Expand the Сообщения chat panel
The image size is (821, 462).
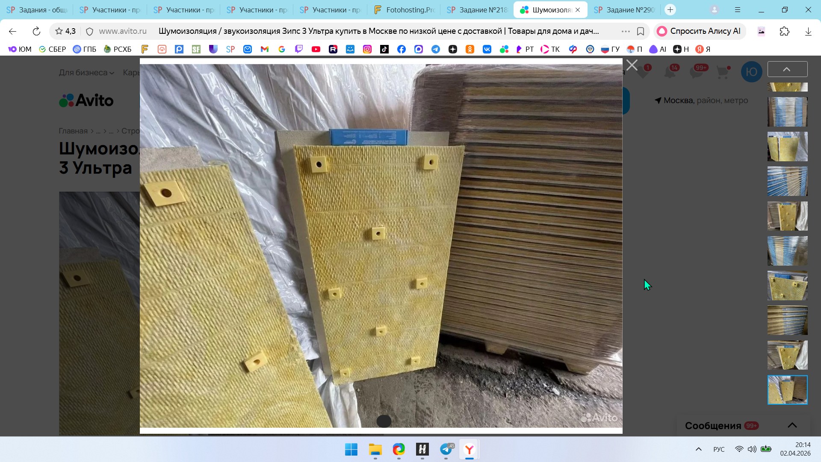pyautogui.click(x=792, y=425)
